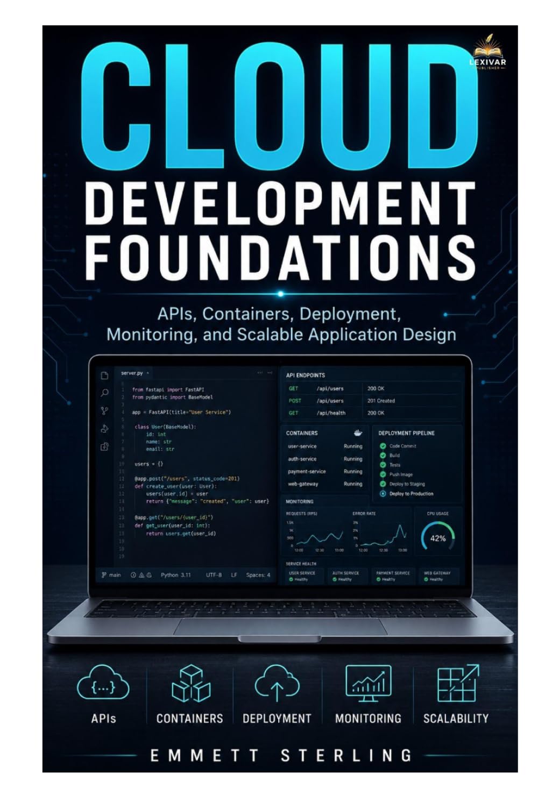Viewport: 538px width, 802px height.
Task: Click the Emmett Sterling author name
Action: [280, 755]
